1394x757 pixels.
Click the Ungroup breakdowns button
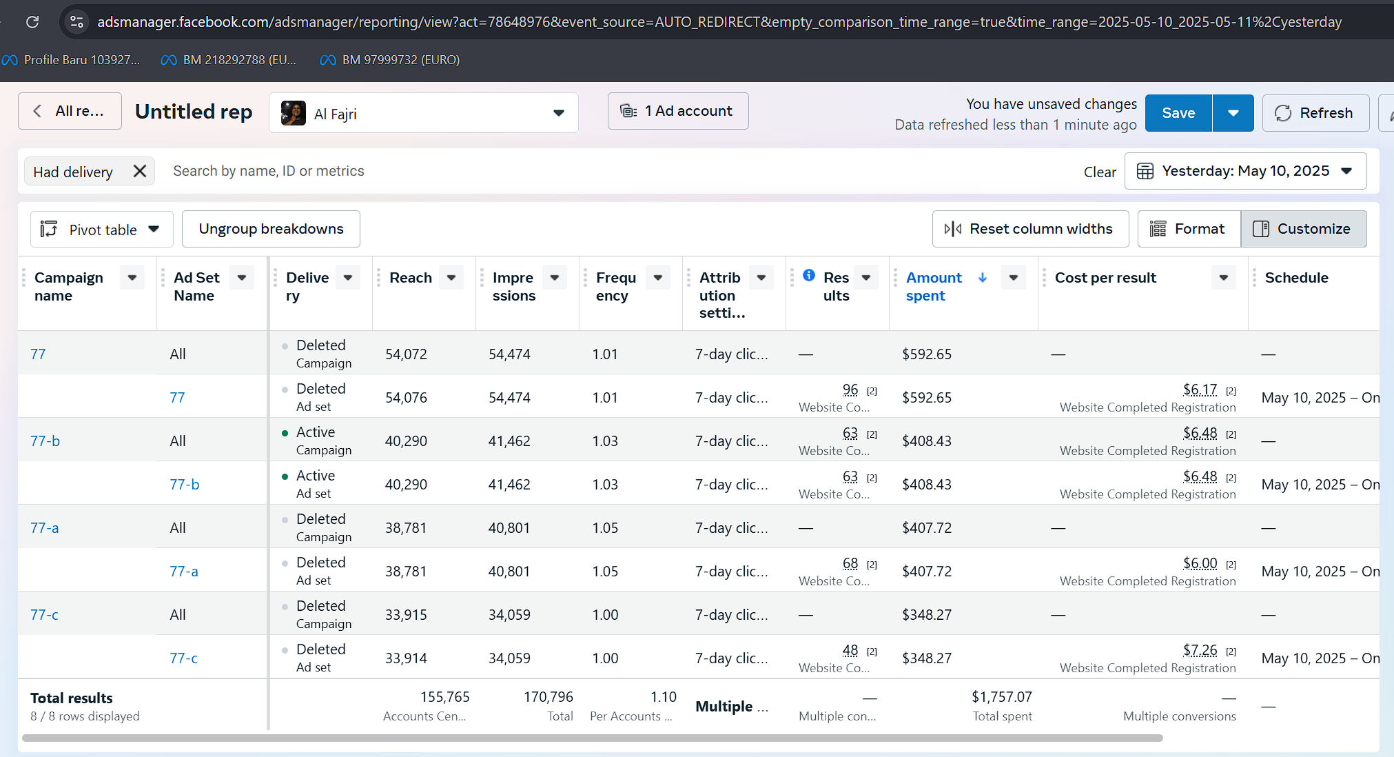(x=271, y=229)
